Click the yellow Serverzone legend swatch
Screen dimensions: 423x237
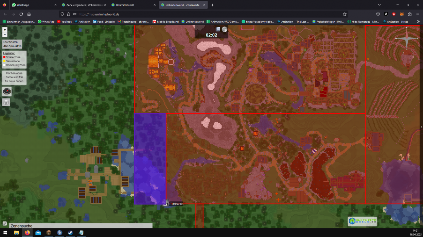(4, 61)
